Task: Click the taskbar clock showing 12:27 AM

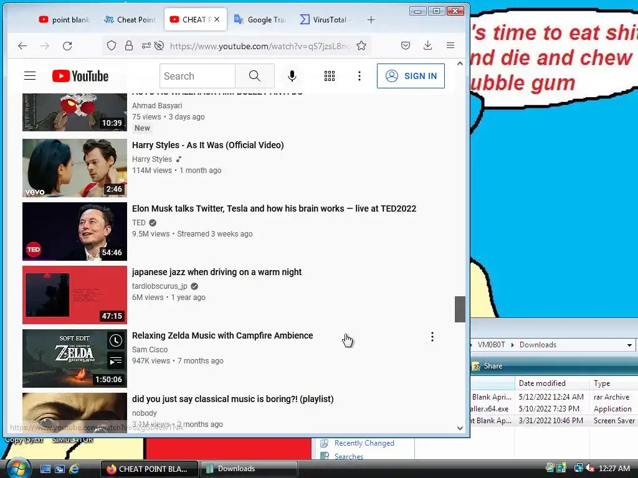Action: [x=614, y=468]
